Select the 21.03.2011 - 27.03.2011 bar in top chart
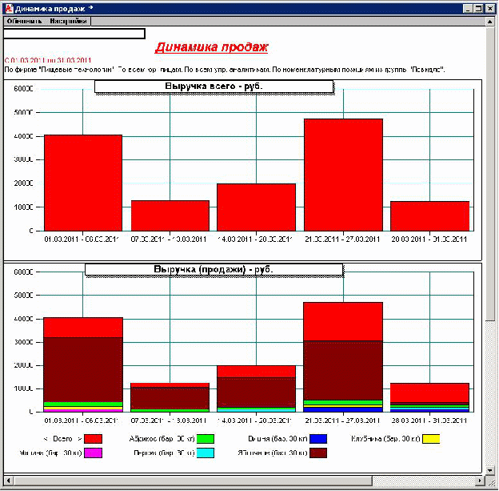The image size is (499, 491). tap(343, 175)
